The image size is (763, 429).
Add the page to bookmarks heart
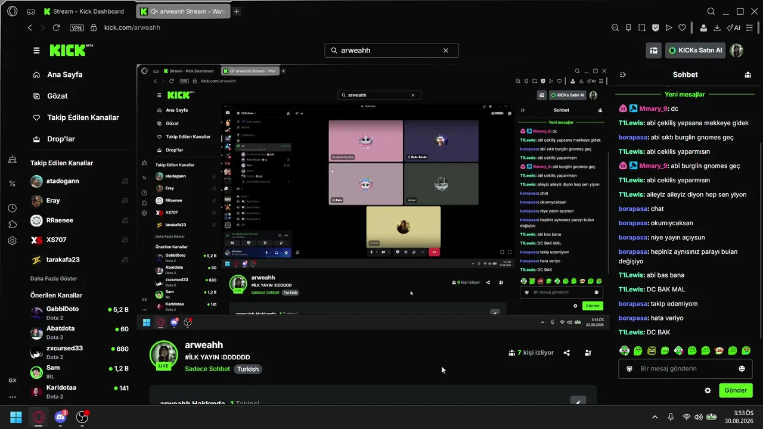pos(682,27)
